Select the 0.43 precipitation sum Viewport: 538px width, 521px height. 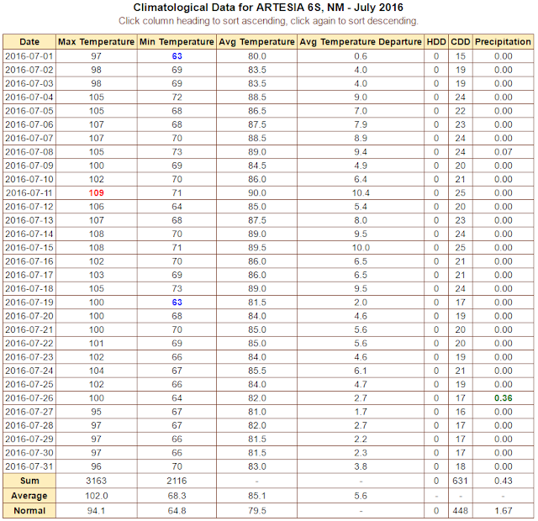(x=503, y=481)
